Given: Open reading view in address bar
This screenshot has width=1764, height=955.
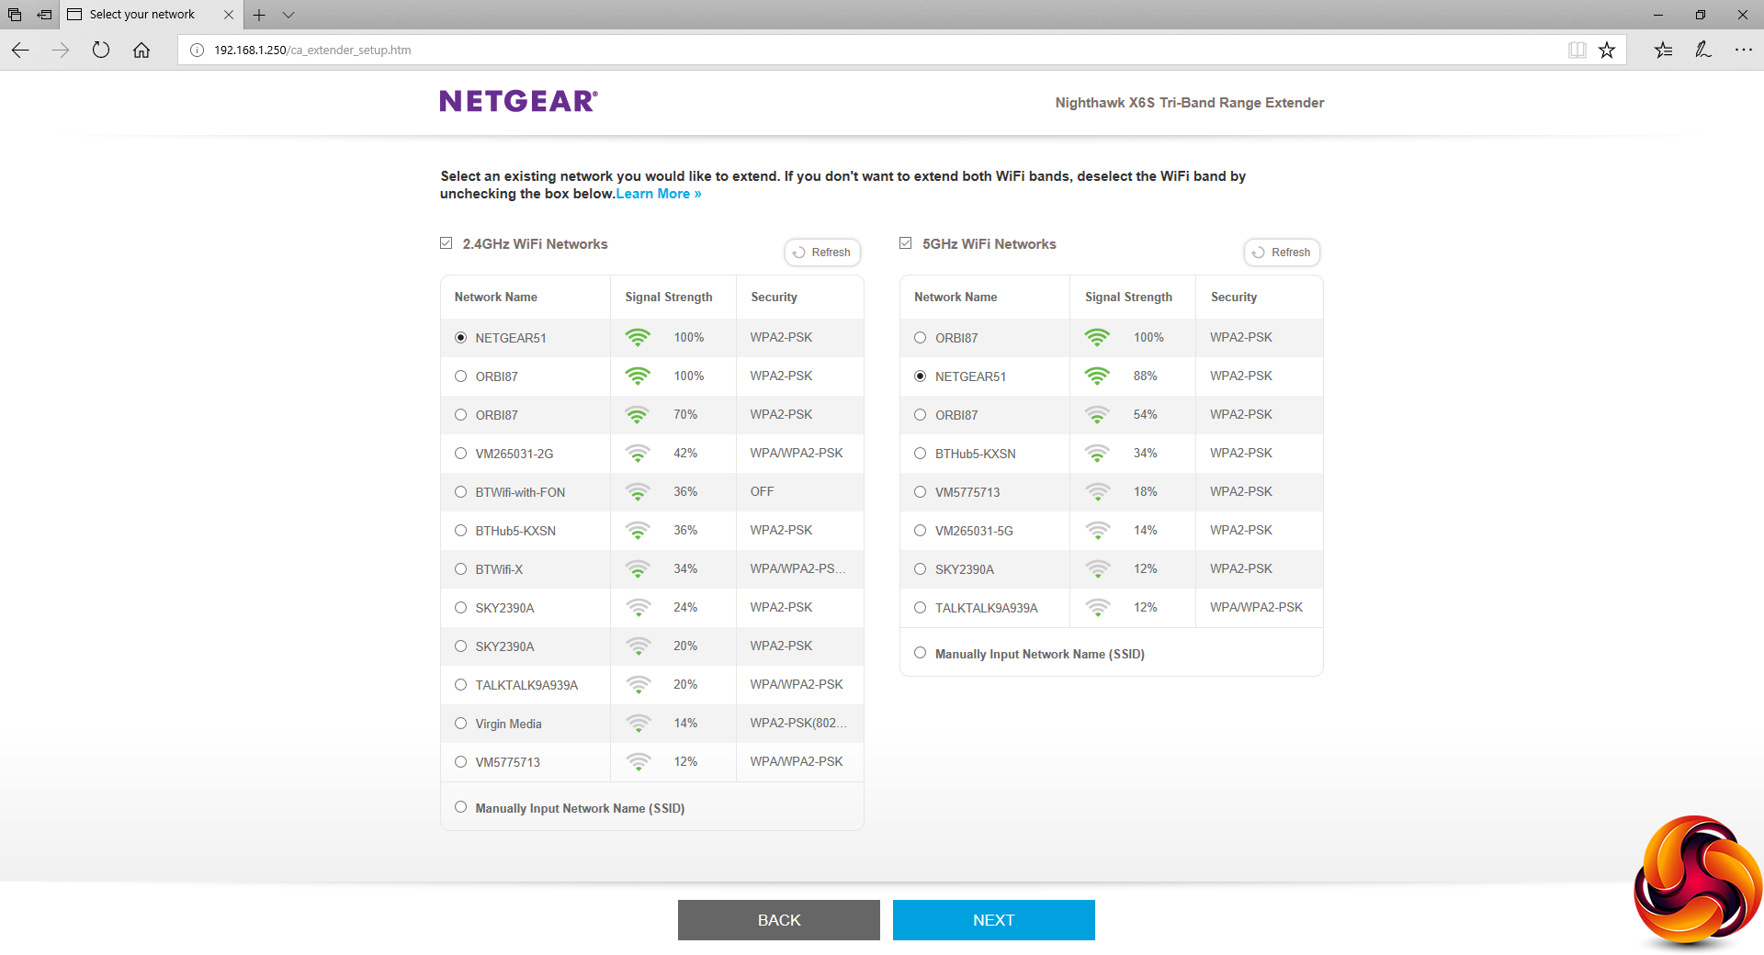Looking at the screenshot, I should click(1577, 51).
